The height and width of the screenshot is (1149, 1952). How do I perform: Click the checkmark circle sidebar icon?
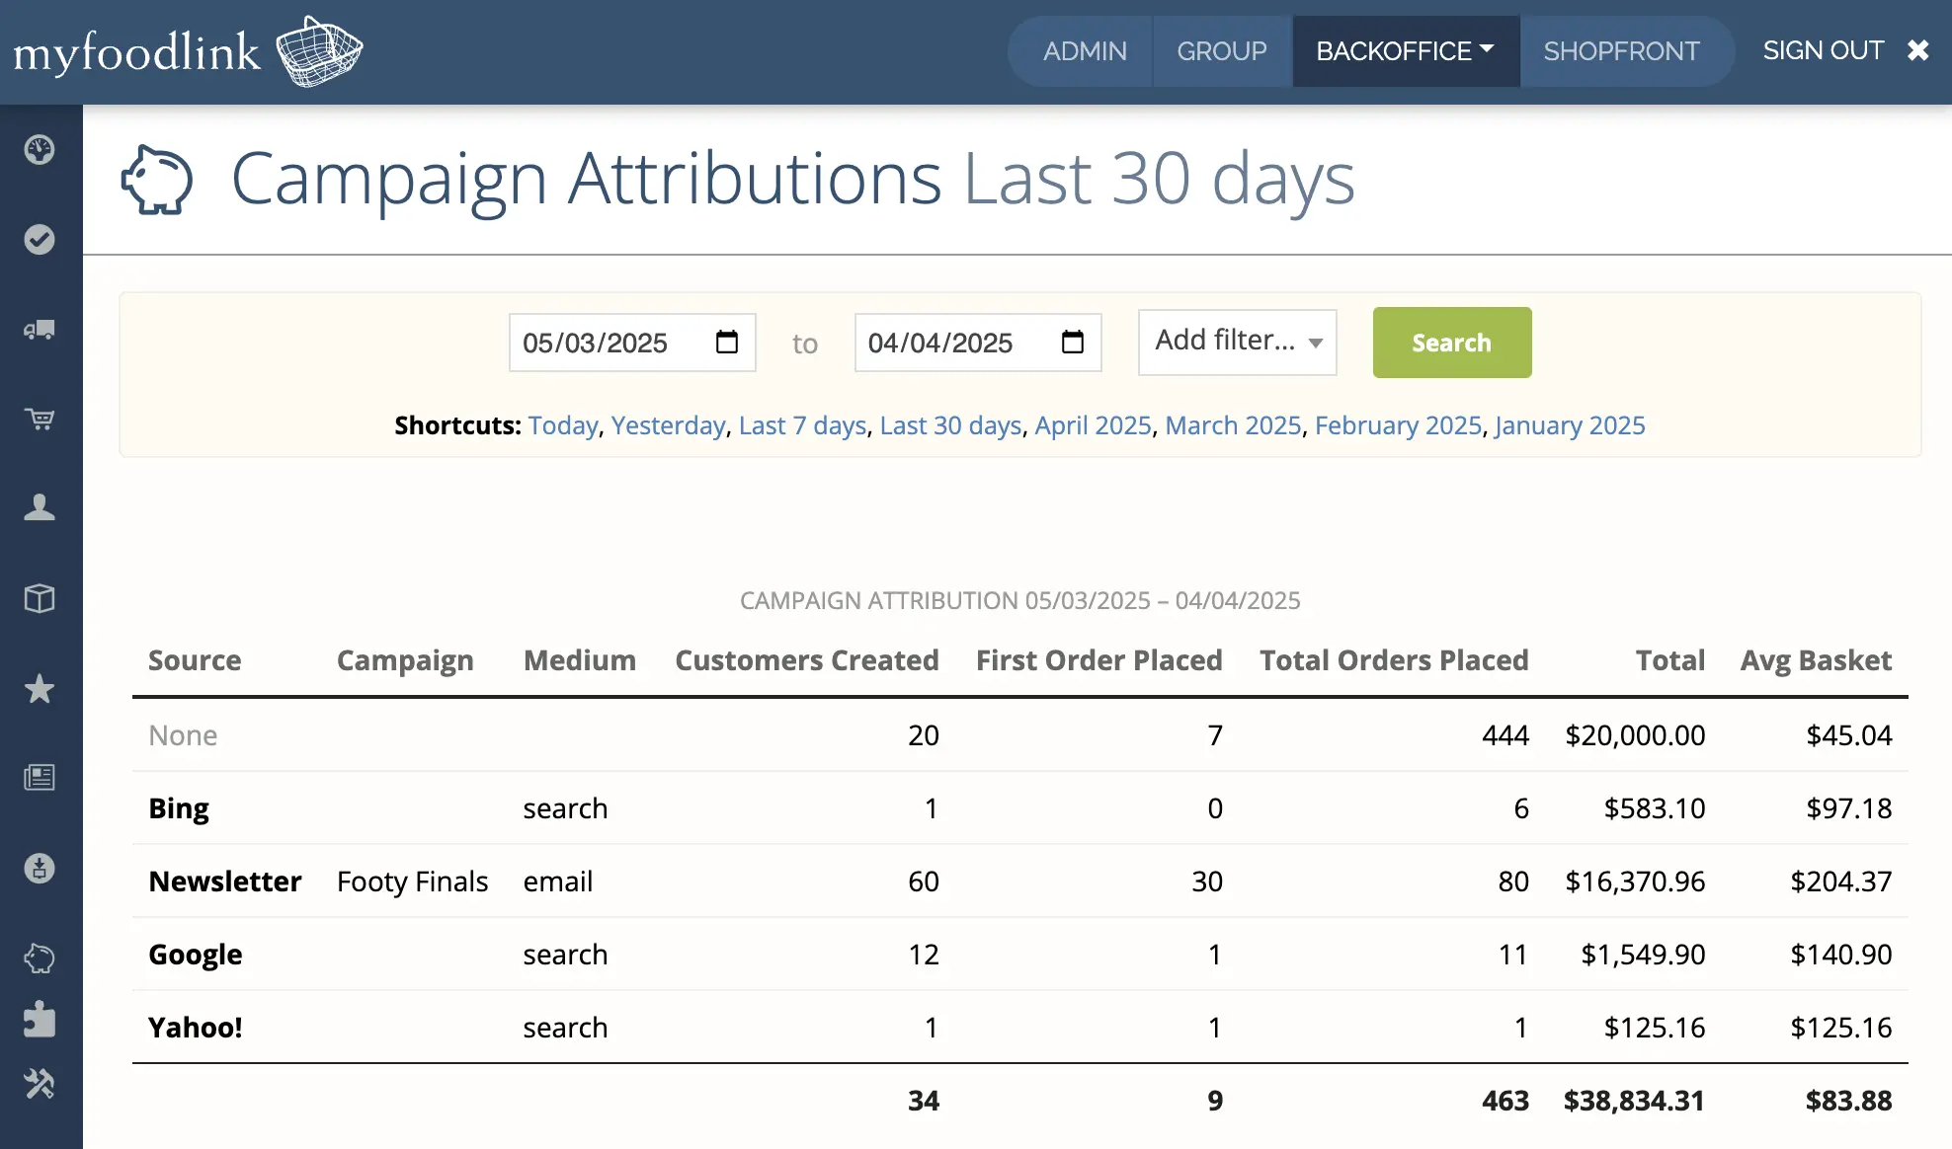(40, 240)
